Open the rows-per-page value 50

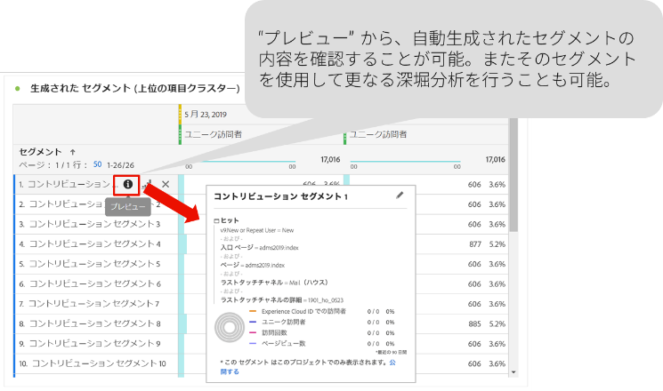[99, 164]
